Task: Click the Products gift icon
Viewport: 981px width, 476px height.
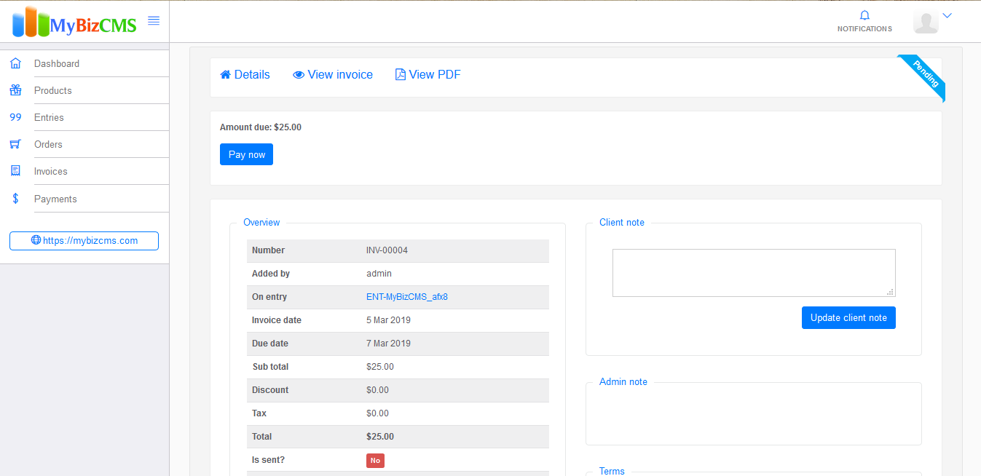Action: click(15, 90)
